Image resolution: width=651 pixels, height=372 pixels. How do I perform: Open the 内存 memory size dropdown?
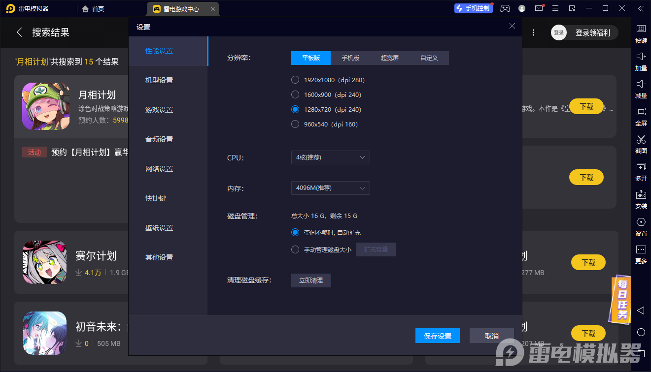330,188
